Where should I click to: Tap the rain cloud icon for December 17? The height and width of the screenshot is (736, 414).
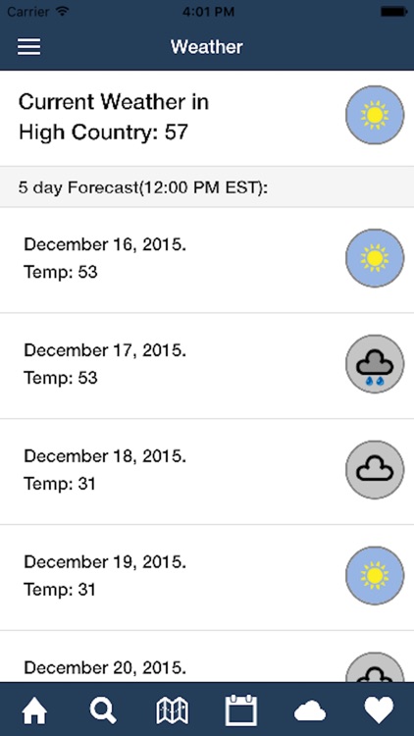coord(375,364)
